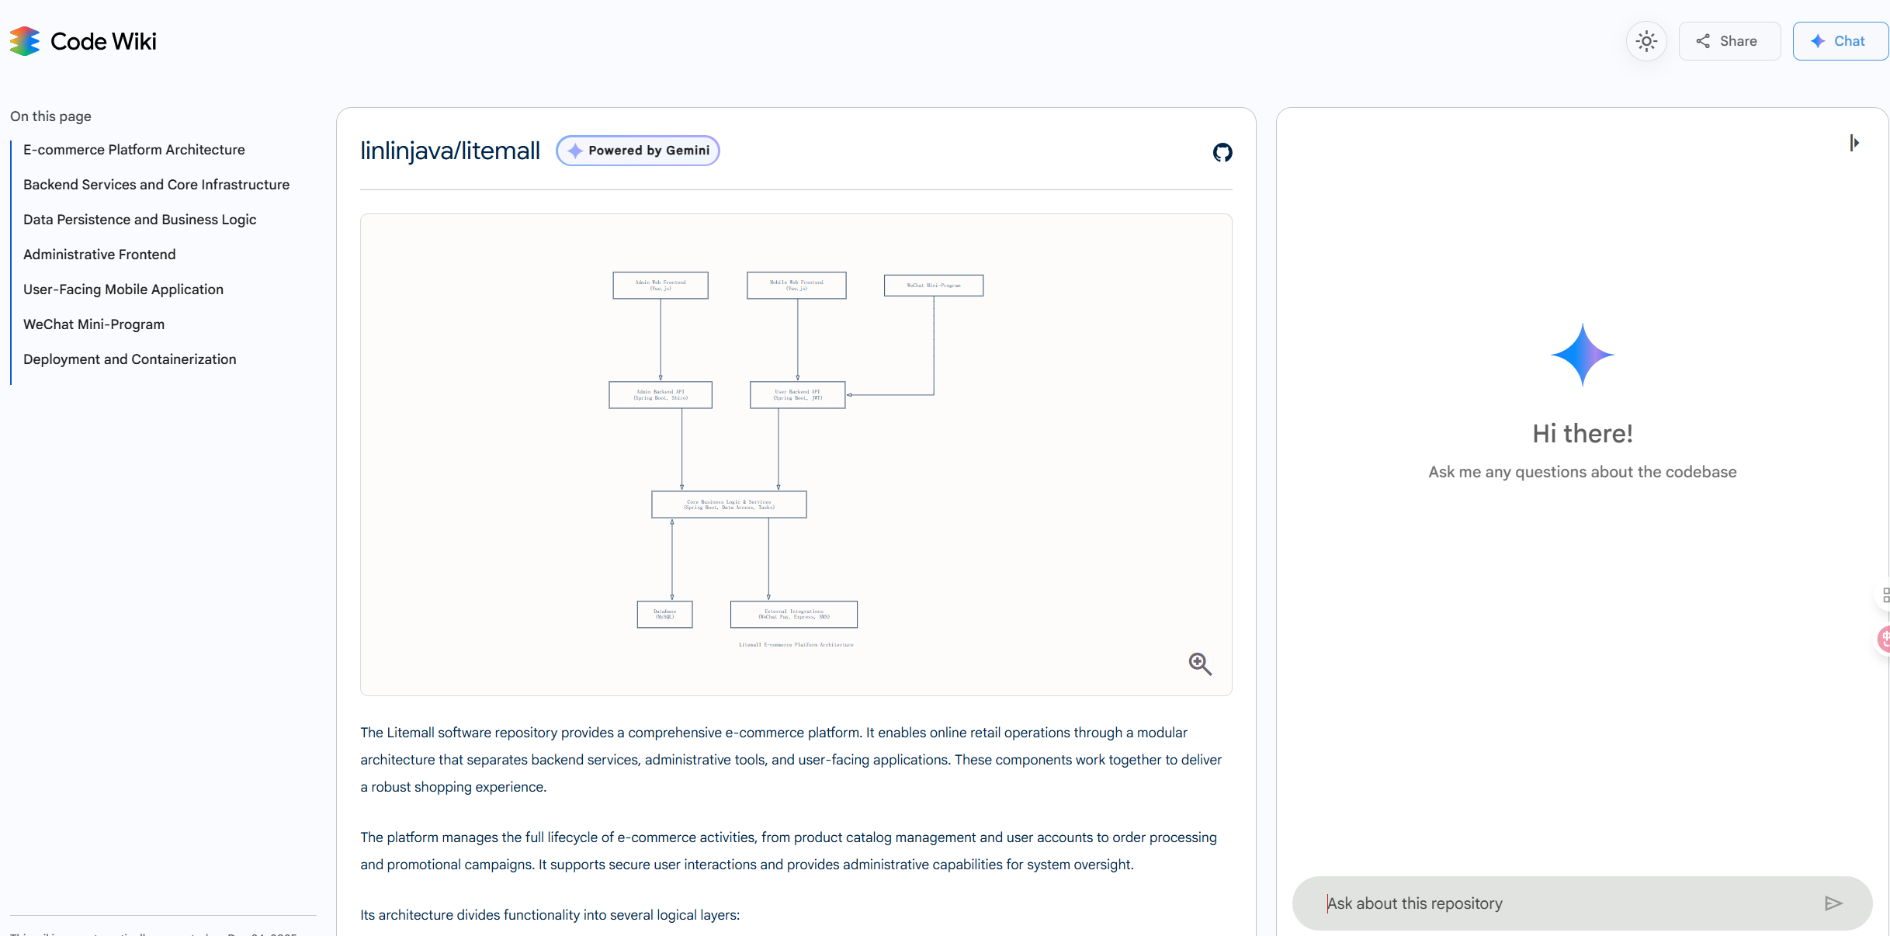1890x936 pixels.
Task: Navigate to Data Persistence and Business Logic
Action: coord(140,220)
